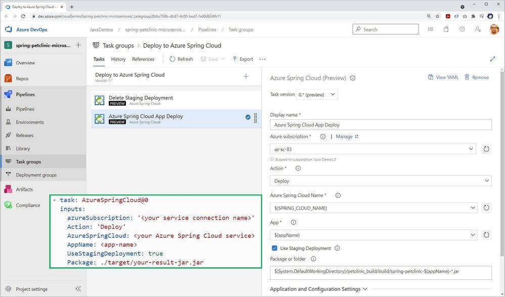Refresh the App list

click(486, 235)
